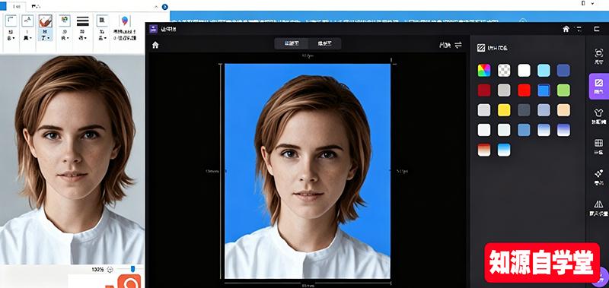Screen dimensions: 609x288
Task: Open the line Size dropdown in Paint
Action: [x=83, y=27]
